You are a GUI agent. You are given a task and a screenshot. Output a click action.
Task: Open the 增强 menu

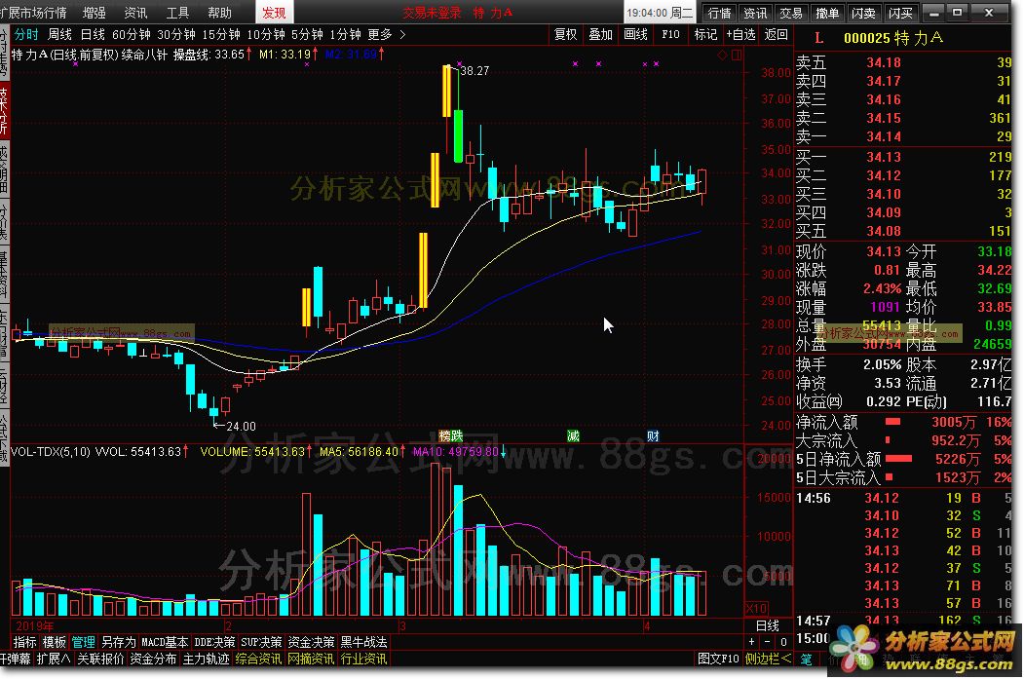(x=95, y=13)
